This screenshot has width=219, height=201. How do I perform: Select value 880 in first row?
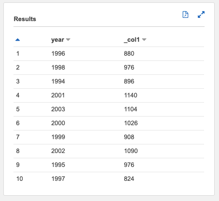[x=129, y=54]
